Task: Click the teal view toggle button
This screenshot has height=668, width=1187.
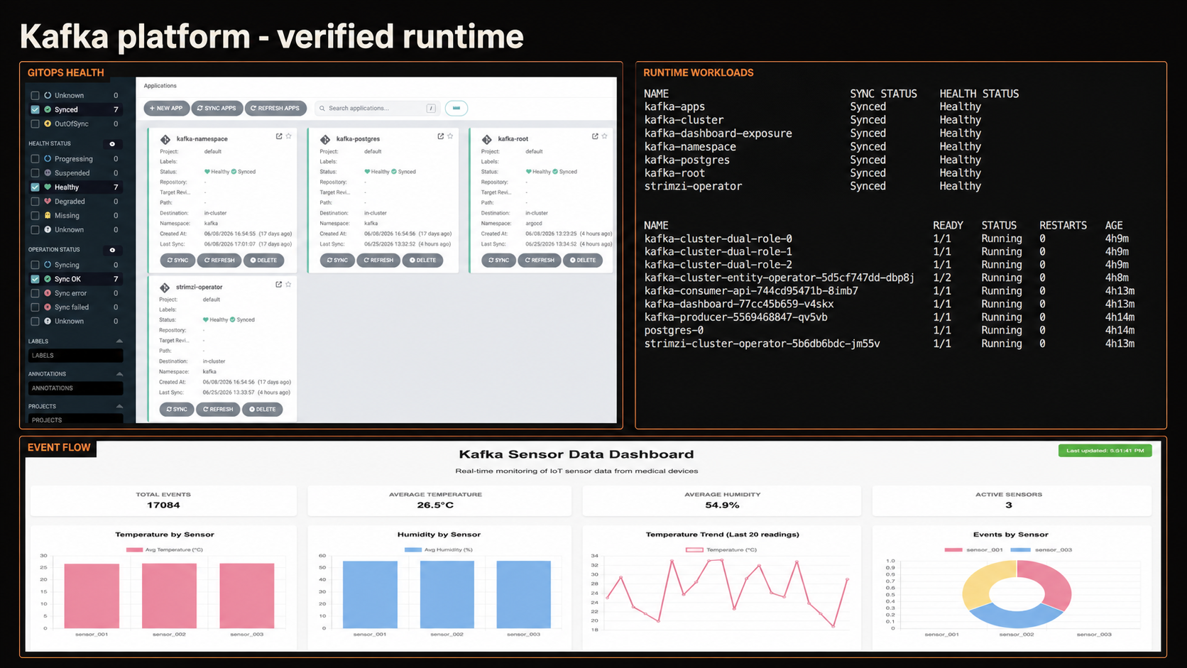Action: pos(456,109)
